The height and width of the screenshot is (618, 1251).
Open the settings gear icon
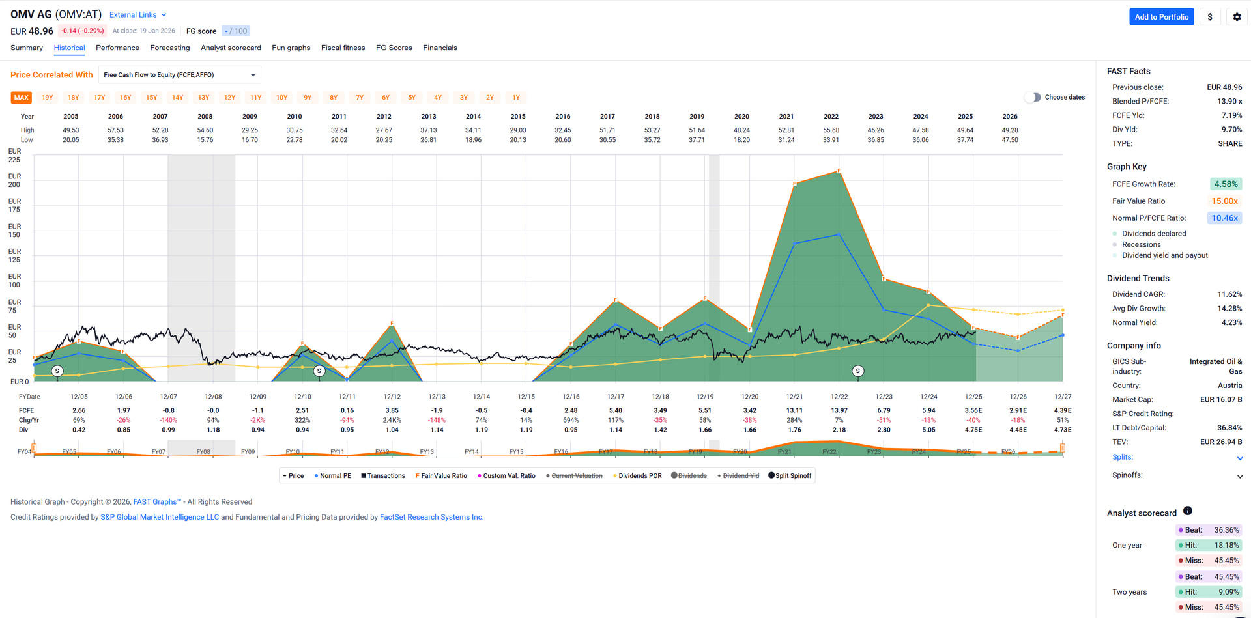(1237, 17)
